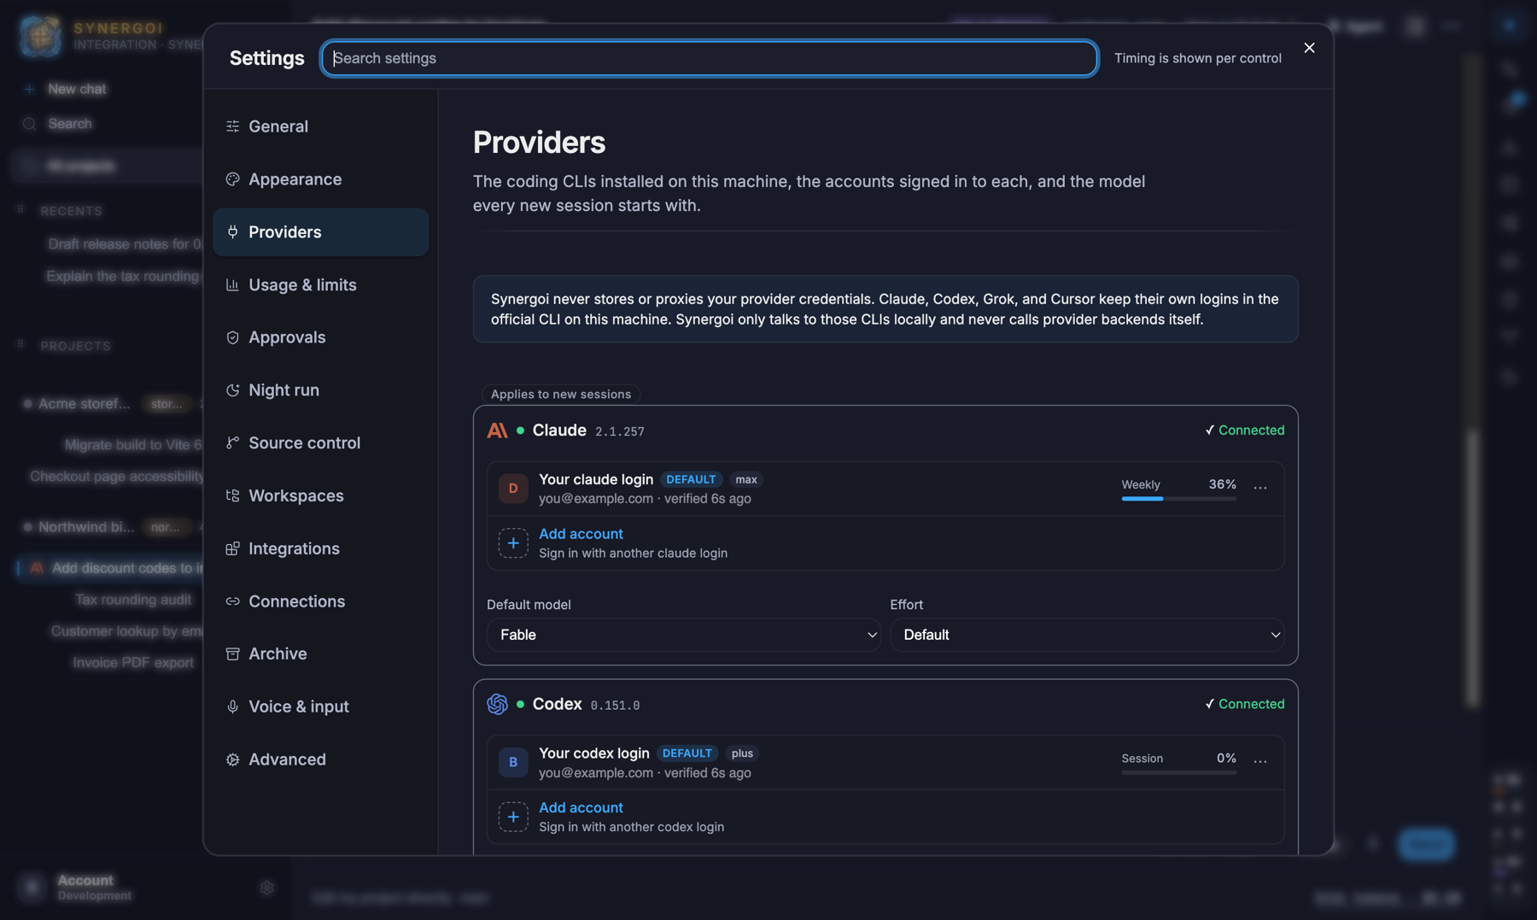The width and height of the screenshot is (1537, 920).
Task: Open the Integrations settings section
Action: 320,549
